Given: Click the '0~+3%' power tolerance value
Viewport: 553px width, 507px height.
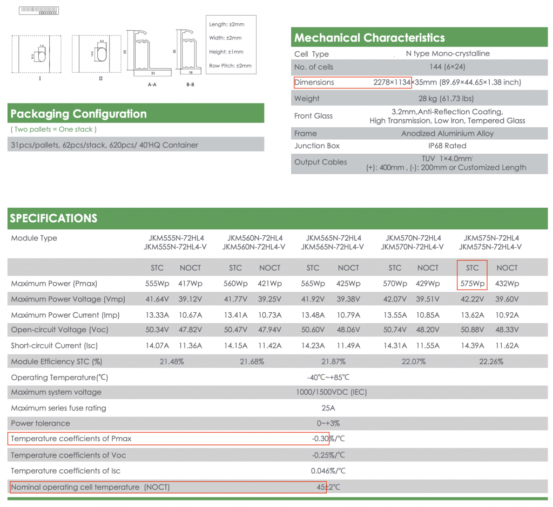Looking at the screenshot, I should click(328, 423).
